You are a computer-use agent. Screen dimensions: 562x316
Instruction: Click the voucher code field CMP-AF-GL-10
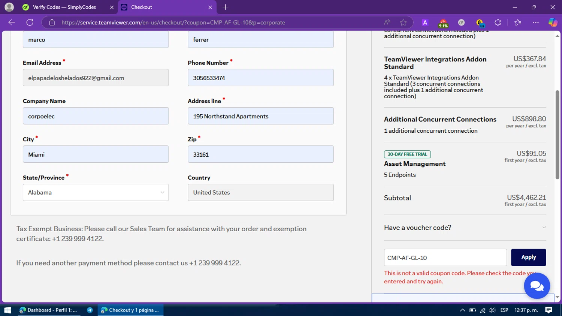[x=445, y=258]
